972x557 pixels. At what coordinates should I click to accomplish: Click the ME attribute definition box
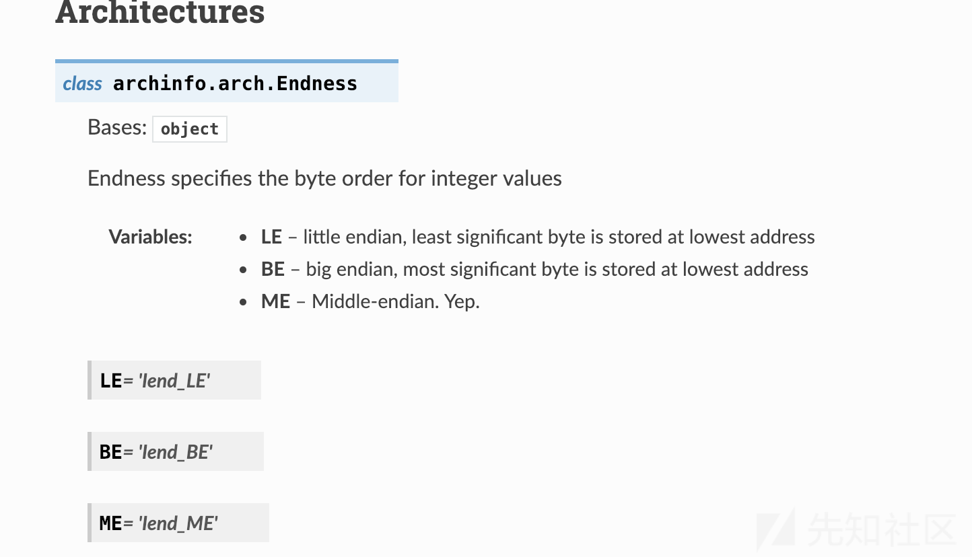[178, 523]
